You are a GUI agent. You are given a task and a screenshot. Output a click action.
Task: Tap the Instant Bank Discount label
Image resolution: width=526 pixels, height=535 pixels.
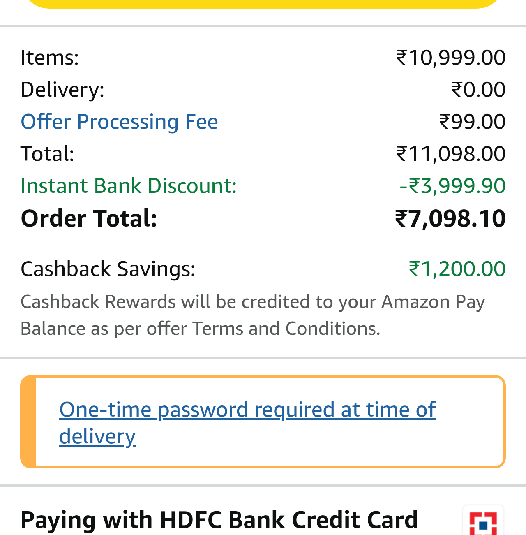pyautogui.click(x=129, y=186)
